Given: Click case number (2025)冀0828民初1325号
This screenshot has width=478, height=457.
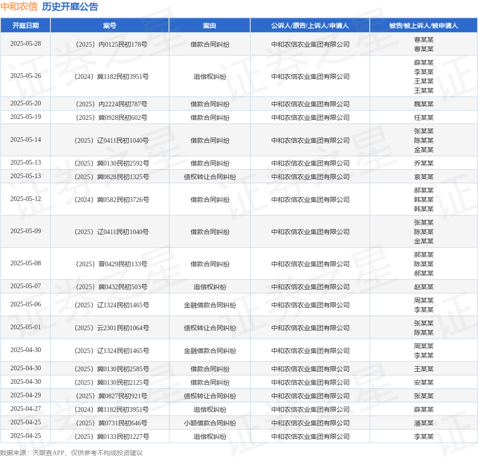Looking at the screenshot, I should (112, 177).
